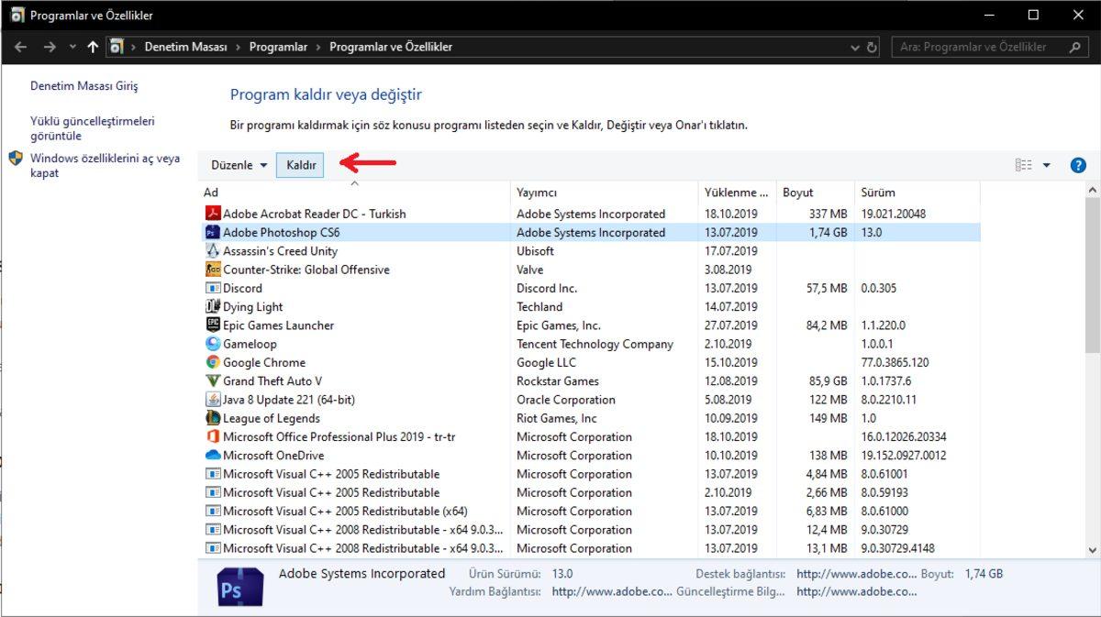The height and width of the screenshot is (617, 1101).
Task: Expand the view options dropdown arrow
Action: coord(1047,165)
